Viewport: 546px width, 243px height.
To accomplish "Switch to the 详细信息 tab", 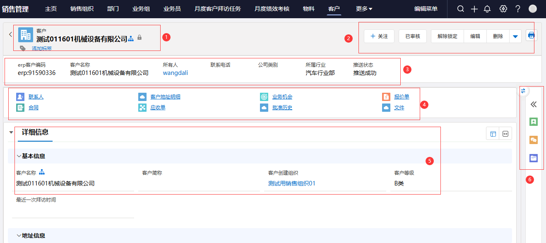I will 35,132.
